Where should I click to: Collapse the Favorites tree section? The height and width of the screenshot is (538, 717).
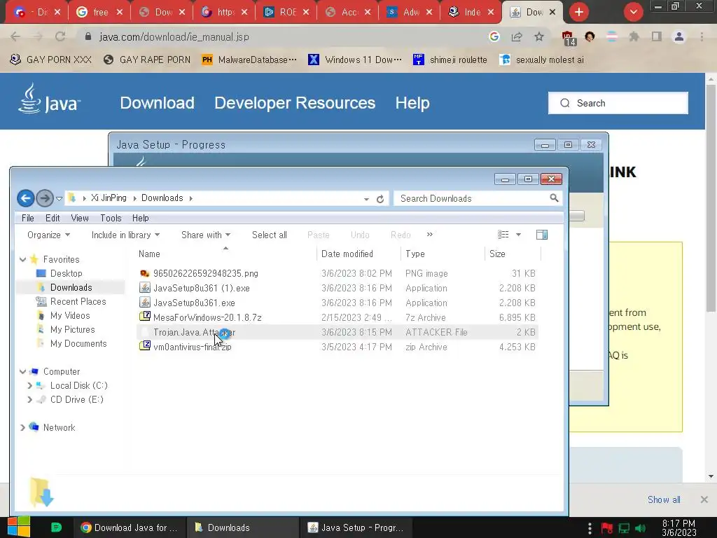click(x=22, y=259)
